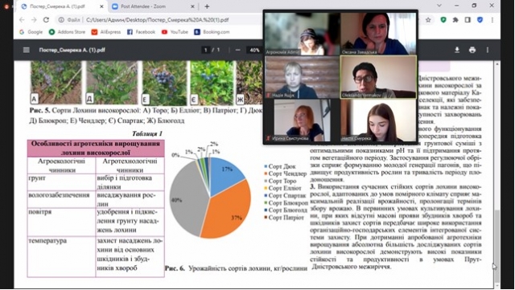Click legend entry Сорт Чендлер
This screenshot has width=515, height=290.
285,174
